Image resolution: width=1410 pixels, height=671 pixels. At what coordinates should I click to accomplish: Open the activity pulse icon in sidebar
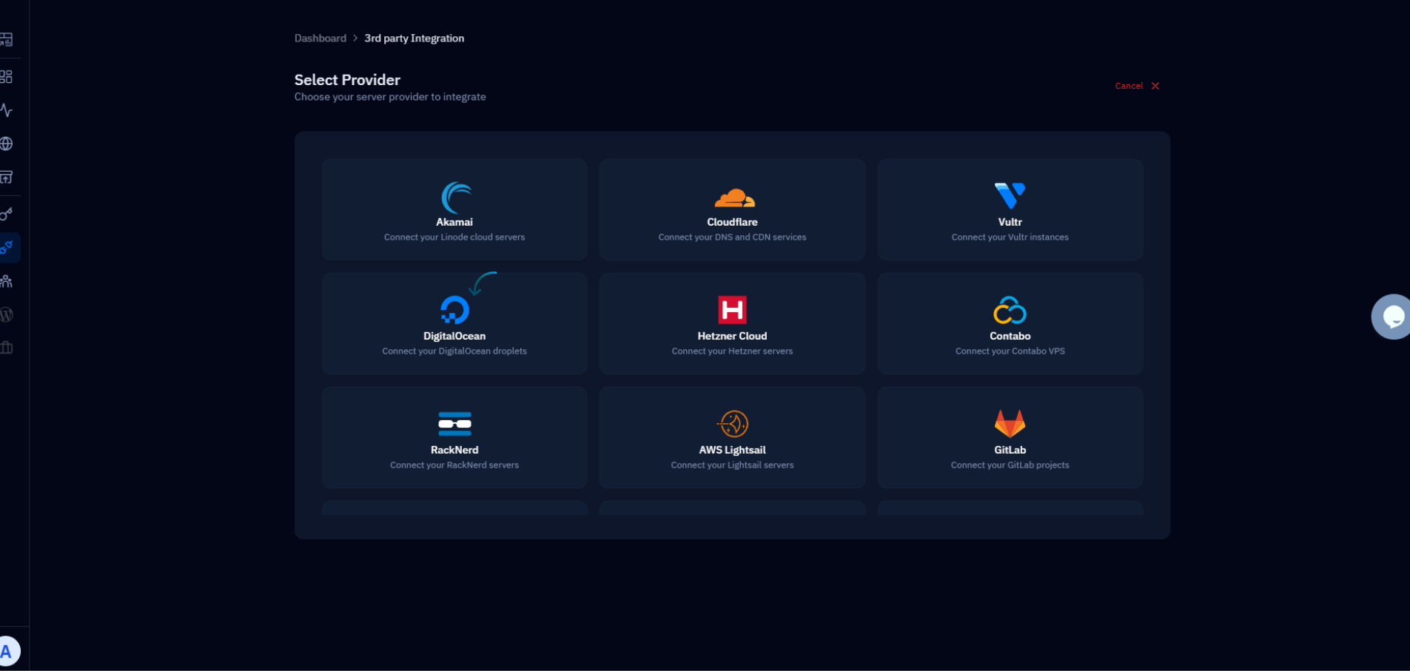pyautogui.click(x=7, y=110)
